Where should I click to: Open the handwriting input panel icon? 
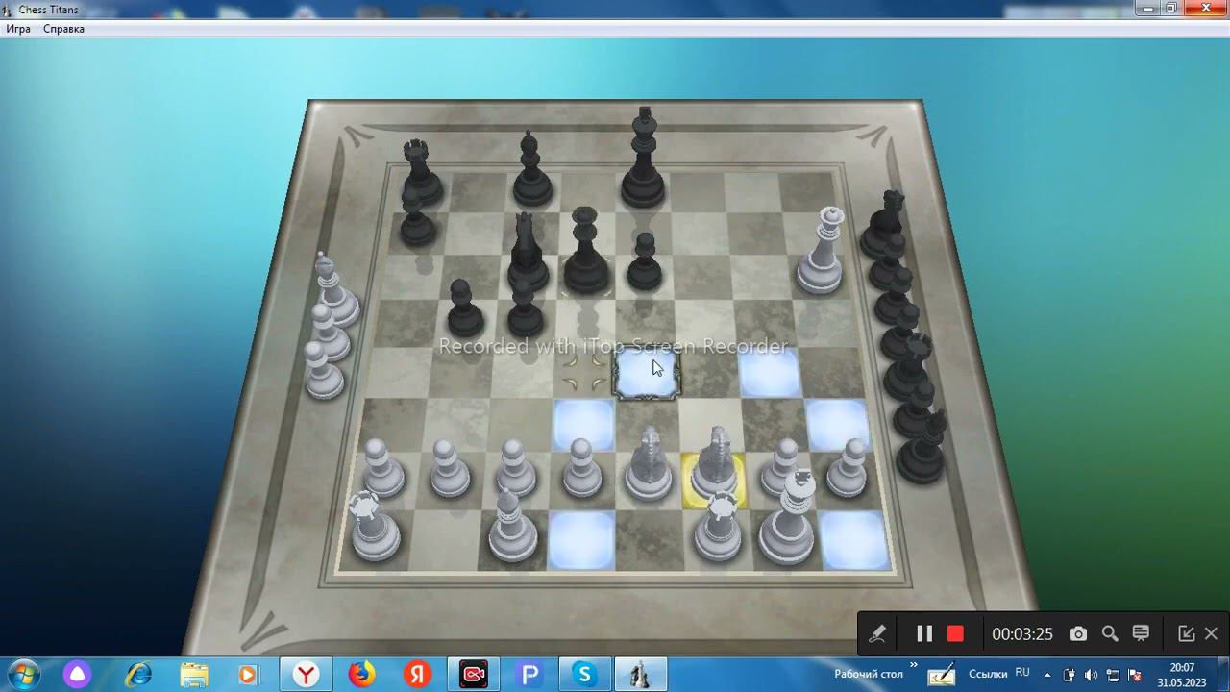coord(941,675)
